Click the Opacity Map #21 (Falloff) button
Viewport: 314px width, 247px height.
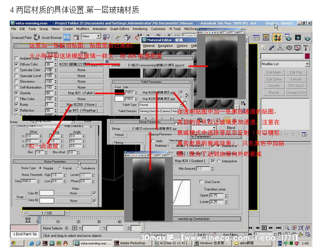[x=81, y=93]
